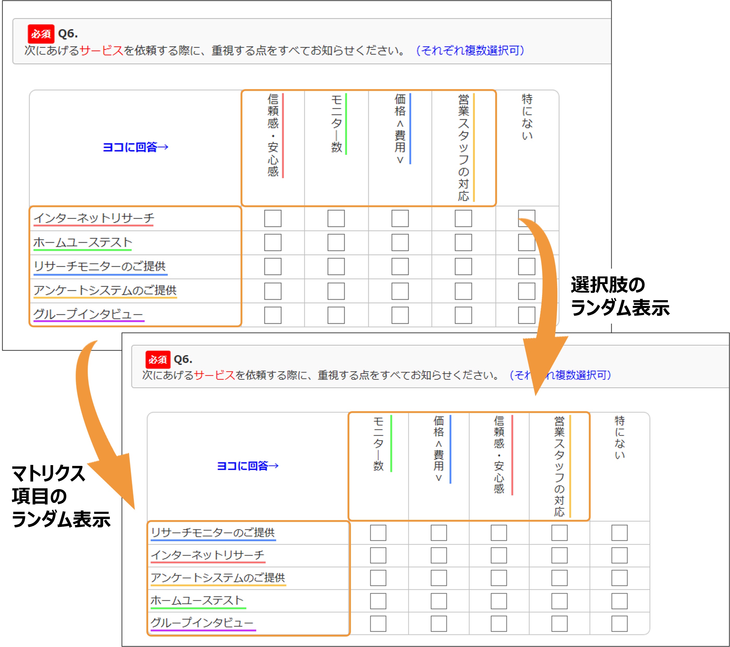Click ヨコに回答→ label in the bottom table

[x=248, y=466]
